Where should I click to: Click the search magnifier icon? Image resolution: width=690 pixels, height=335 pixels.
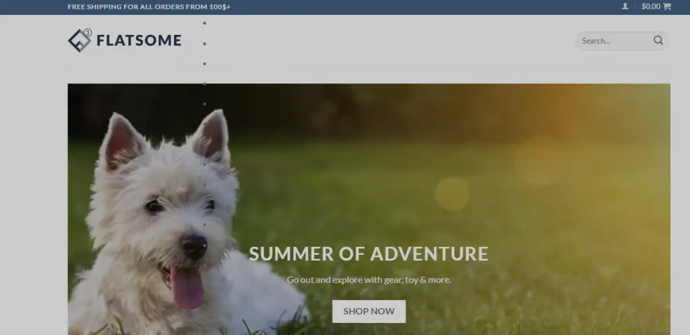tap(658, 40)
